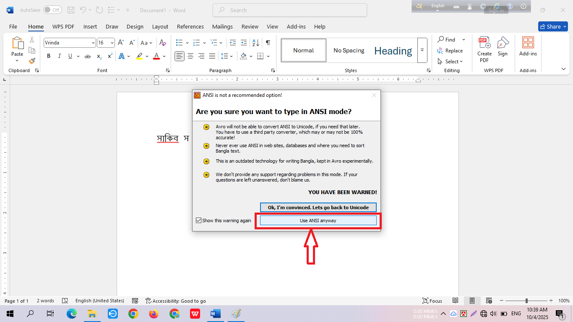The height and width of the screenshot is (322, 573).
Task: Open the Add-ins icon in ribbon
Action: (x=528, y=46)
